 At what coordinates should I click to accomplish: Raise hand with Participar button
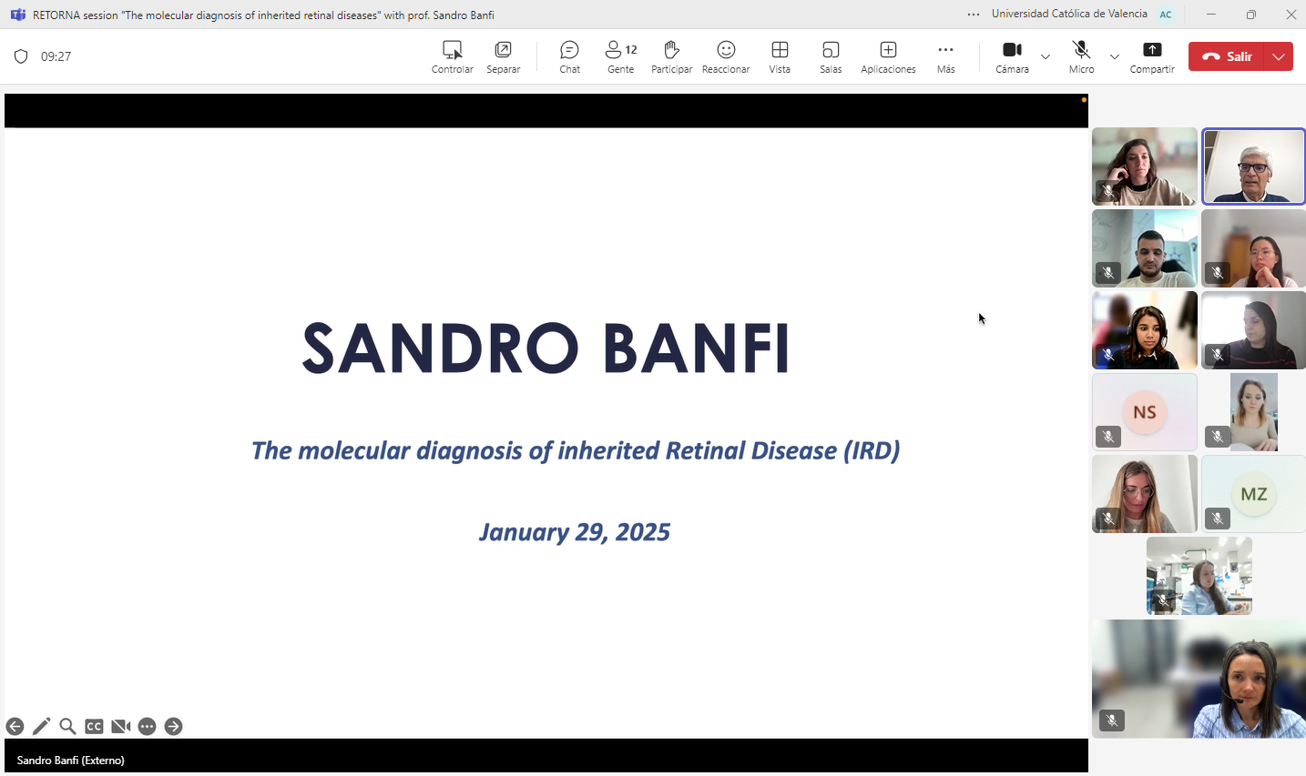click(x=671, y=56)
